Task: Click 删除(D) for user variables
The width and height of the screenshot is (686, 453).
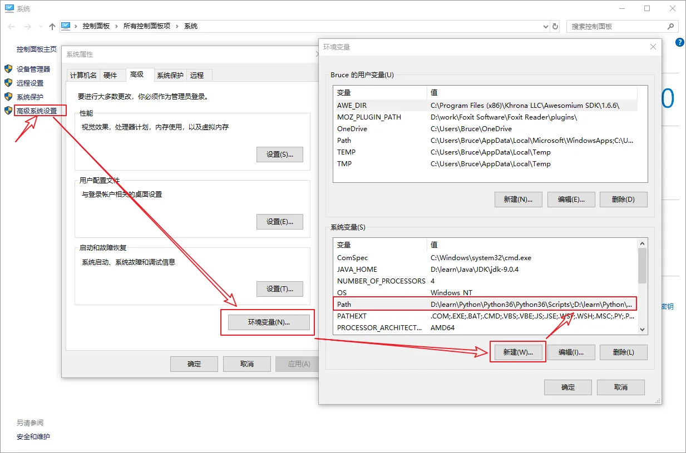Action: point(624,199)
